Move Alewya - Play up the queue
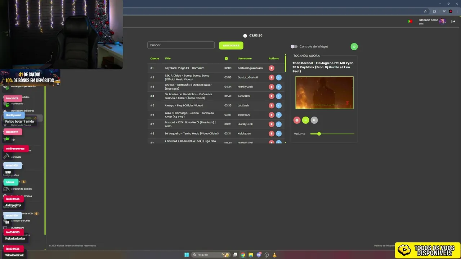Image resolution: width=461 pixels, height=259 pixels. click(x=279, y=105)
